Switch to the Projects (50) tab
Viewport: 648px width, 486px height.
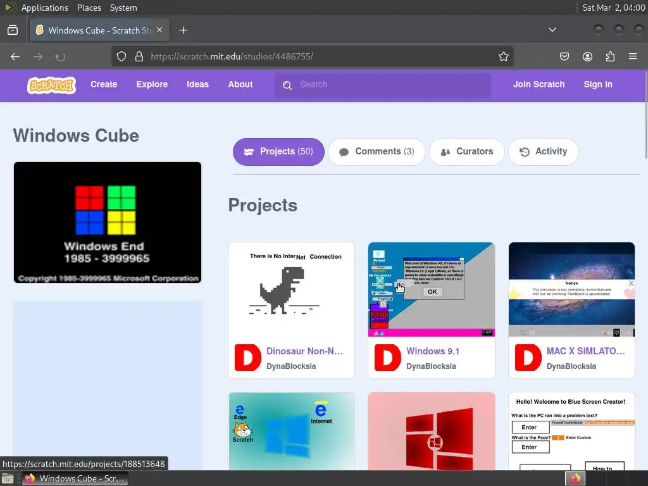pos(278,152)
